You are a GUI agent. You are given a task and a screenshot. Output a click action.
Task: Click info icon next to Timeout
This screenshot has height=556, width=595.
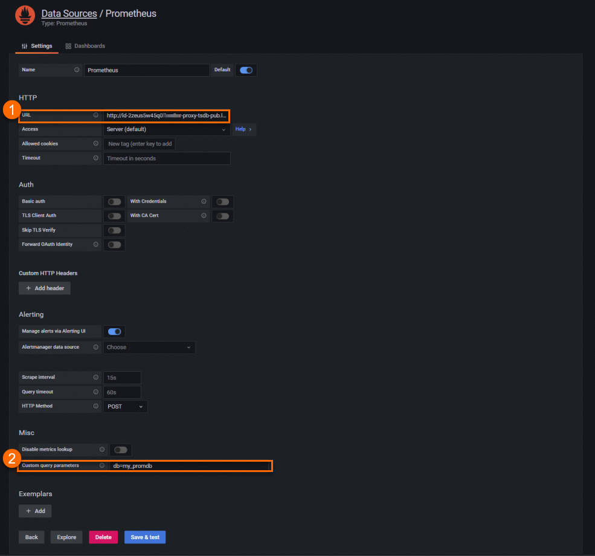(95, 158)
